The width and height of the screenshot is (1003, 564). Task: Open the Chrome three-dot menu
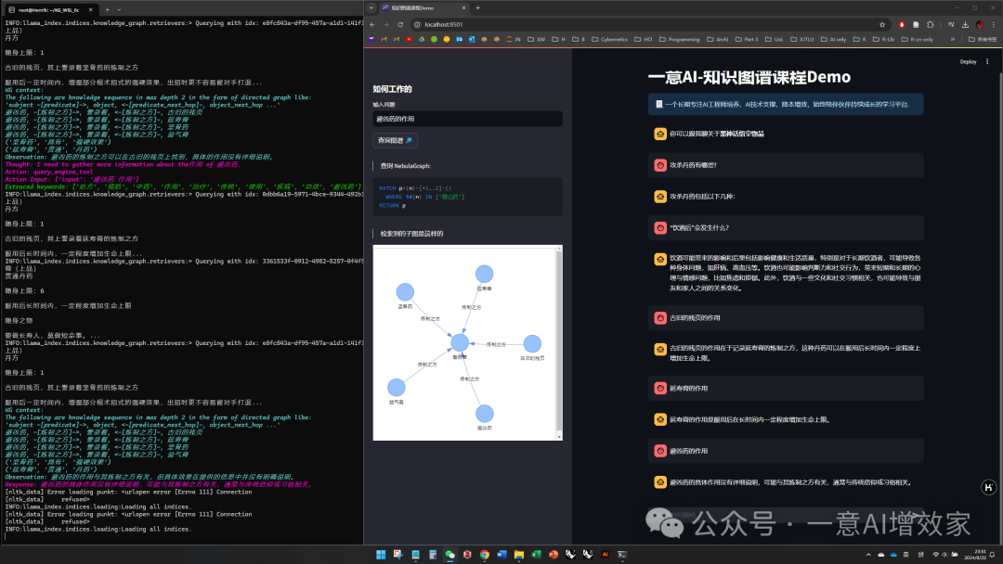pyautogui.click(x=994, y=24)
